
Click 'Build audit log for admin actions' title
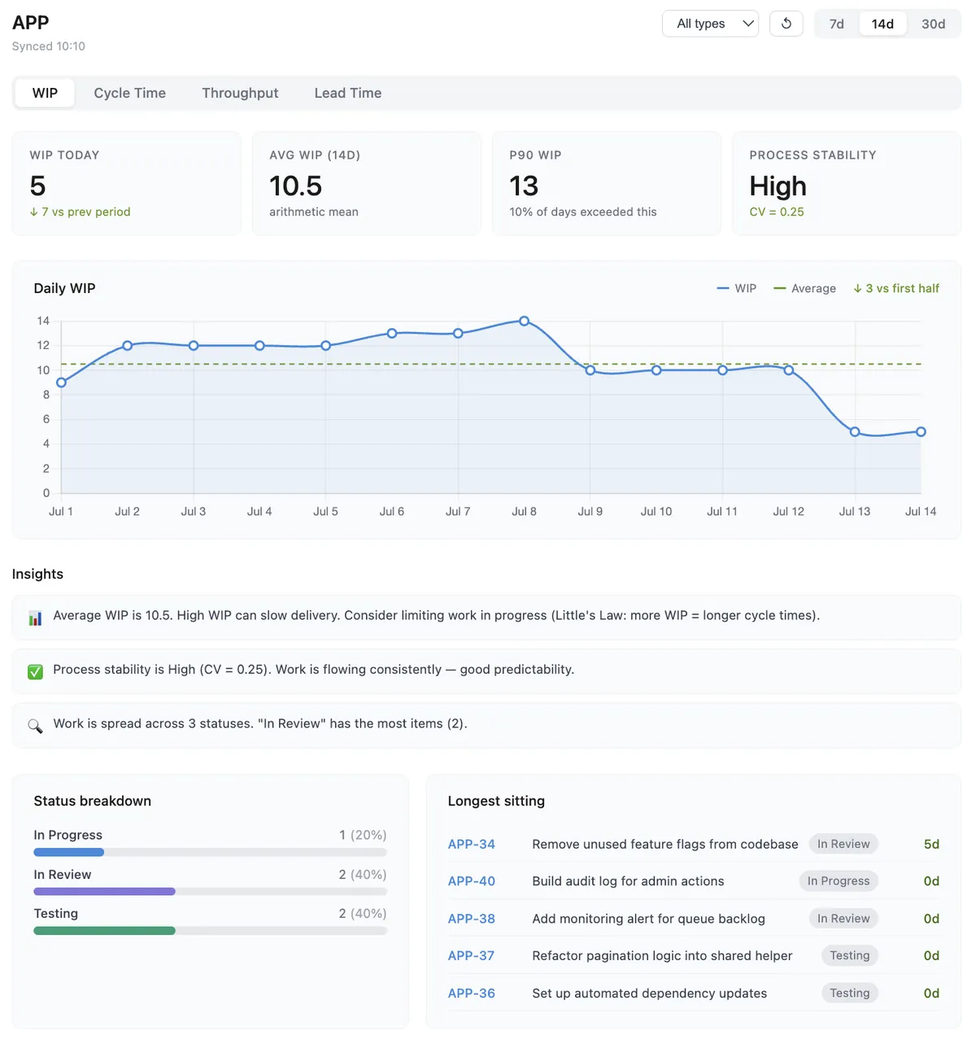coord(628,881)
